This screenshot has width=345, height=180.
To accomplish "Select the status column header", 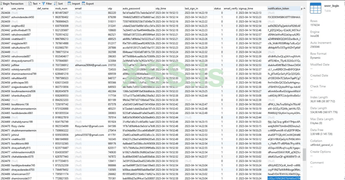I will tap(218, 8).
